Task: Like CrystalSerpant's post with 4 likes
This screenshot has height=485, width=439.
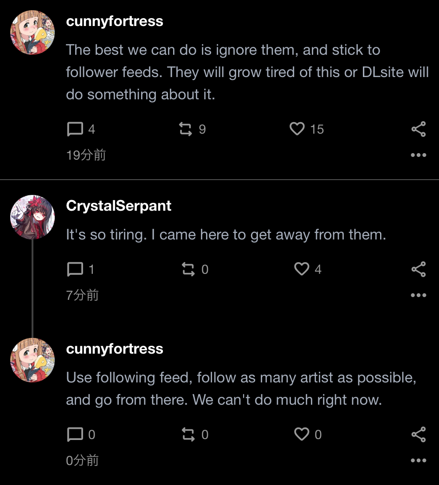Action: [x=302, y=269]
